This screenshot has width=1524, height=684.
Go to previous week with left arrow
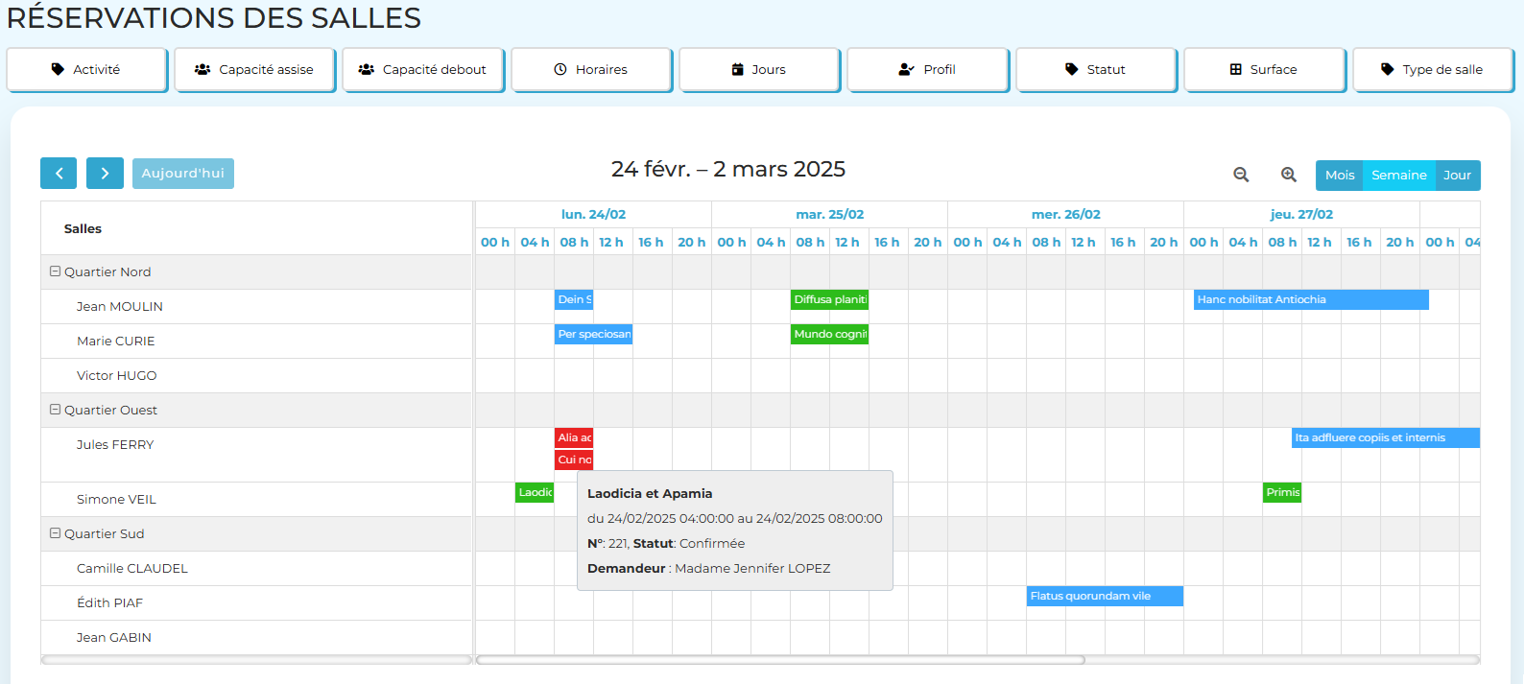[59, 174]
